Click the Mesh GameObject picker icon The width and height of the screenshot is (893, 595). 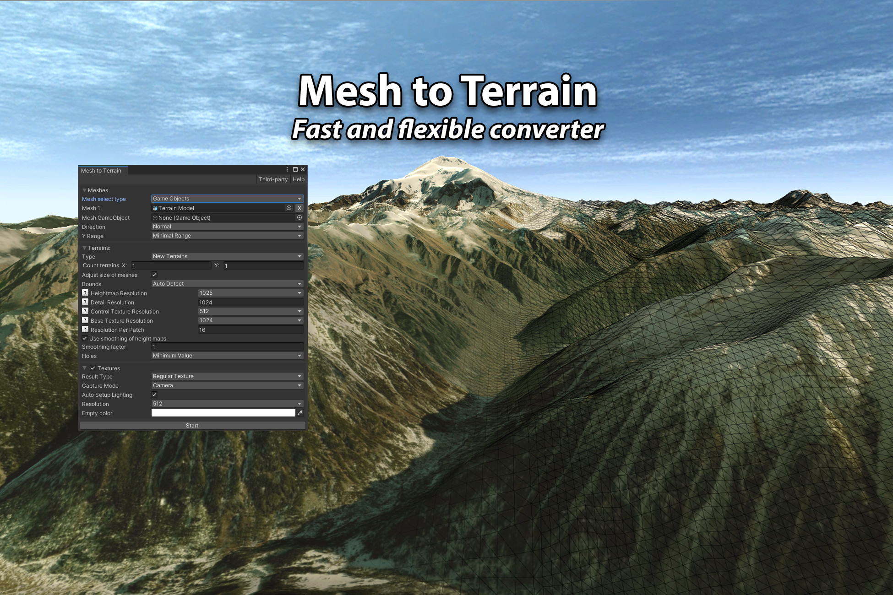(299, 217)
